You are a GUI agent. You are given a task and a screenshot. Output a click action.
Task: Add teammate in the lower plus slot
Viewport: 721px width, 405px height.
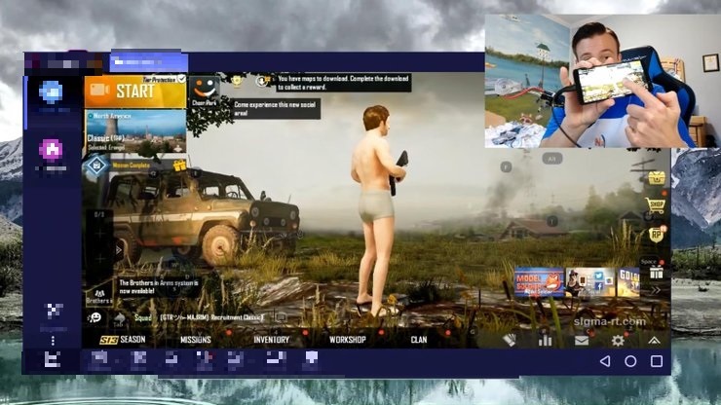(x=99, y=259)
